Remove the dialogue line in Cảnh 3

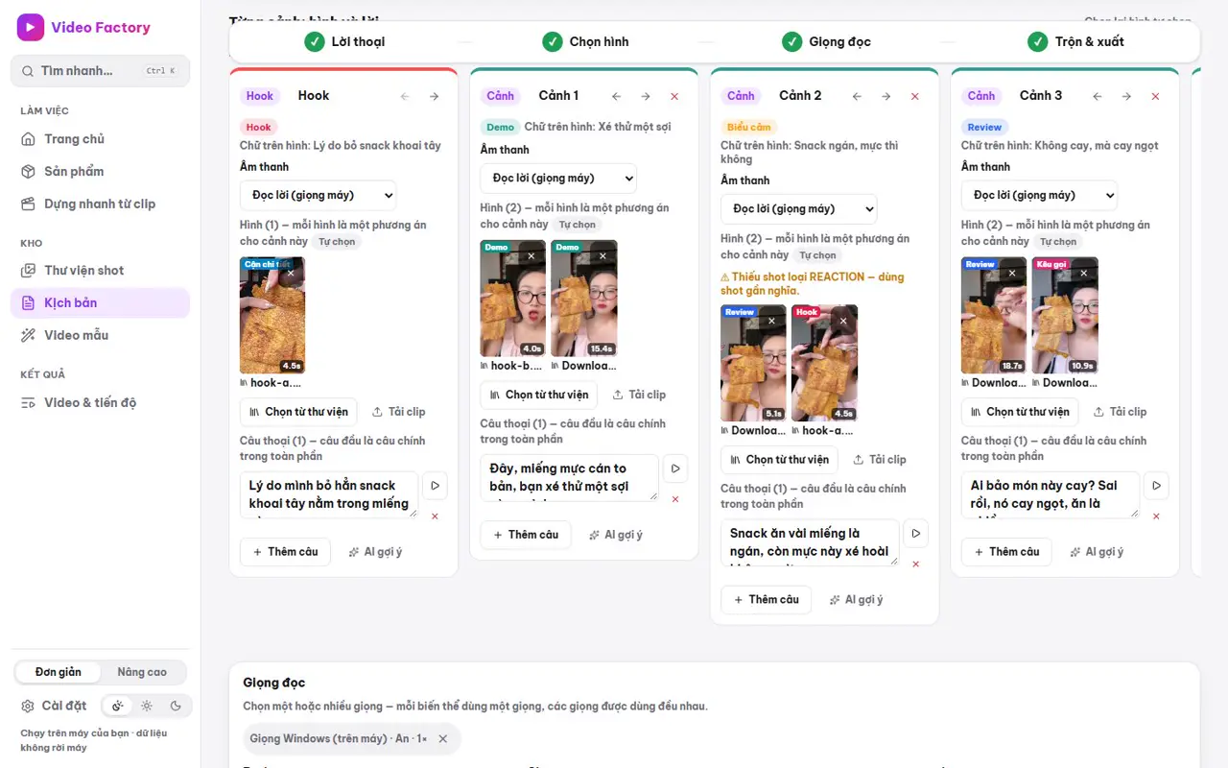(x=1156, y=516)
